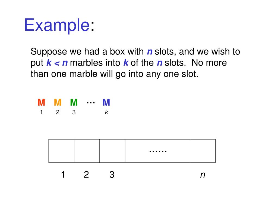Click the slot number 3 label

[x=112, y=174]
